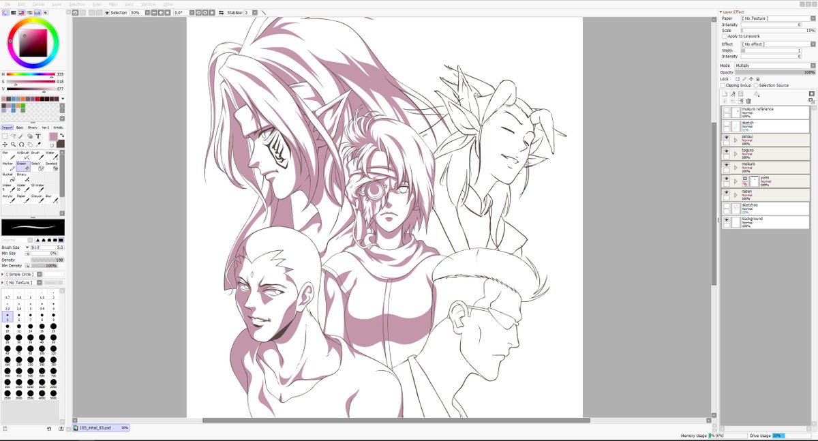Image resolution: width=818 pixels, height=441 pixels.
Task: Select the AirBrush tool
Action: point(23,156)
